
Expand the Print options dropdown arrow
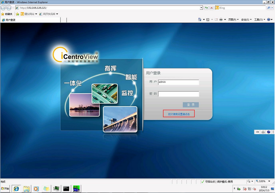(x=225, y=20)
